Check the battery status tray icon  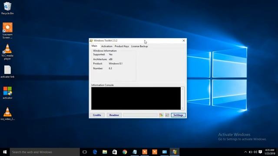click(250, 152)
